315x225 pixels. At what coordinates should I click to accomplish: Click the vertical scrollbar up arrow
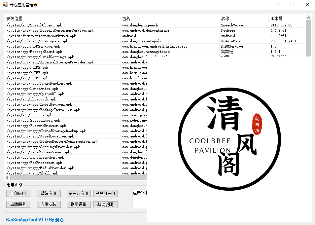309,18
